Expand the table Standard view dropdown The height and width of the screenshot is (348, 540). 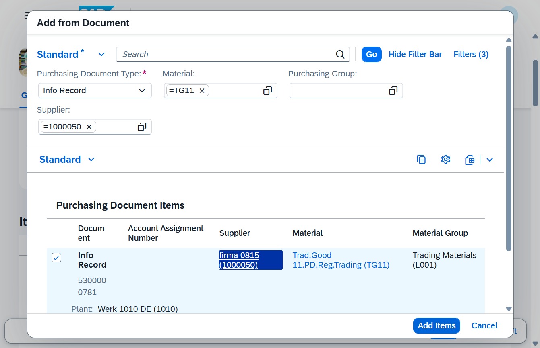(x=91, y=160)
